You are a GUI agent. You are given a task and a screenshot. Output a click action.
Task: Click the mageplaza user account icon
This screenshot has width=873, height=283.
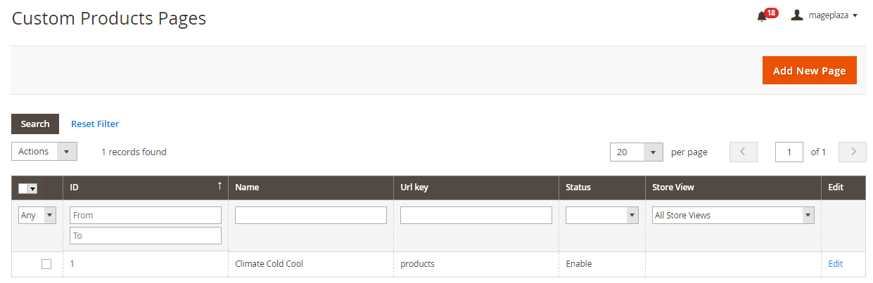(797, 15)
